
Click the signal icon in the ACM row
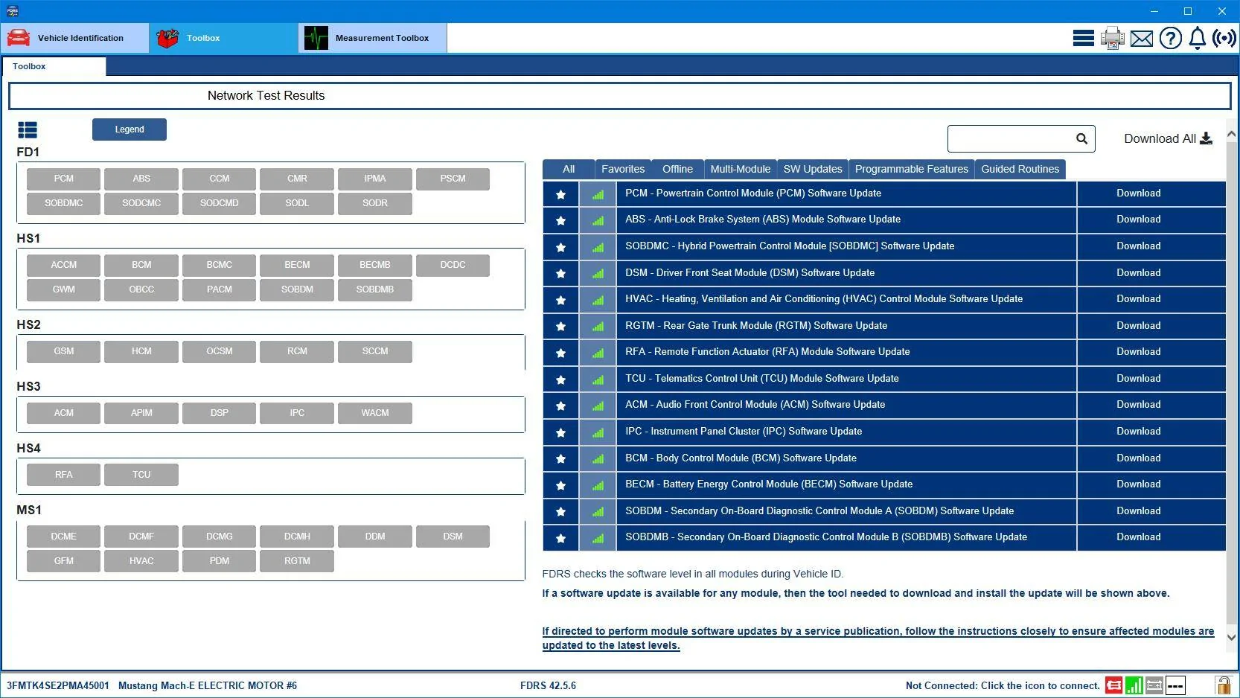598,406
